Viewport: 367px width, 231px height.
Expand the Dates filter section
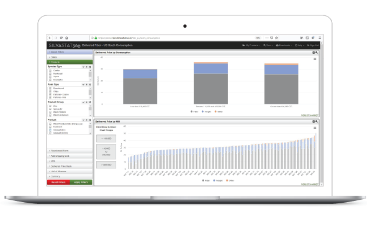(x=70, y=57)
